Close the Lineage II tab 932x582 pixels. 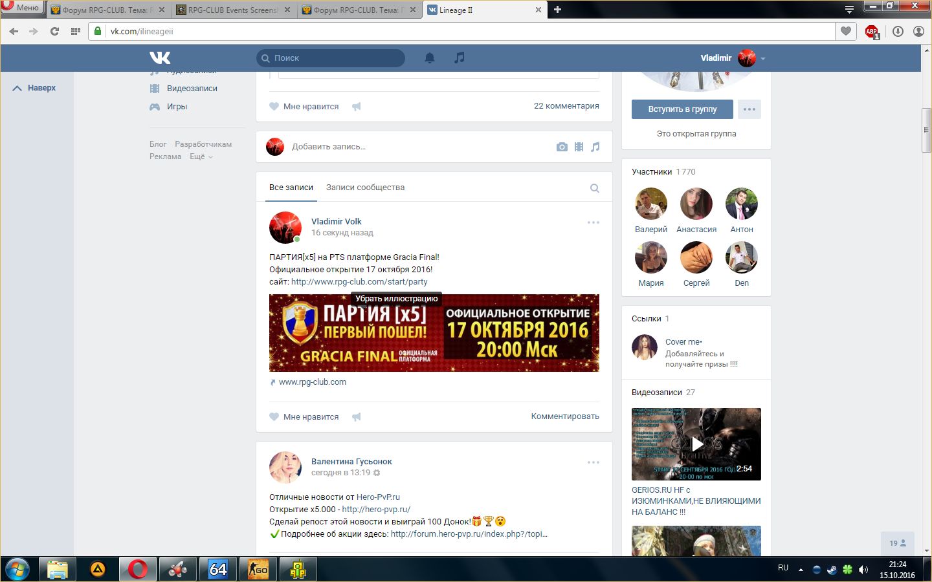[x=538, y=10]
